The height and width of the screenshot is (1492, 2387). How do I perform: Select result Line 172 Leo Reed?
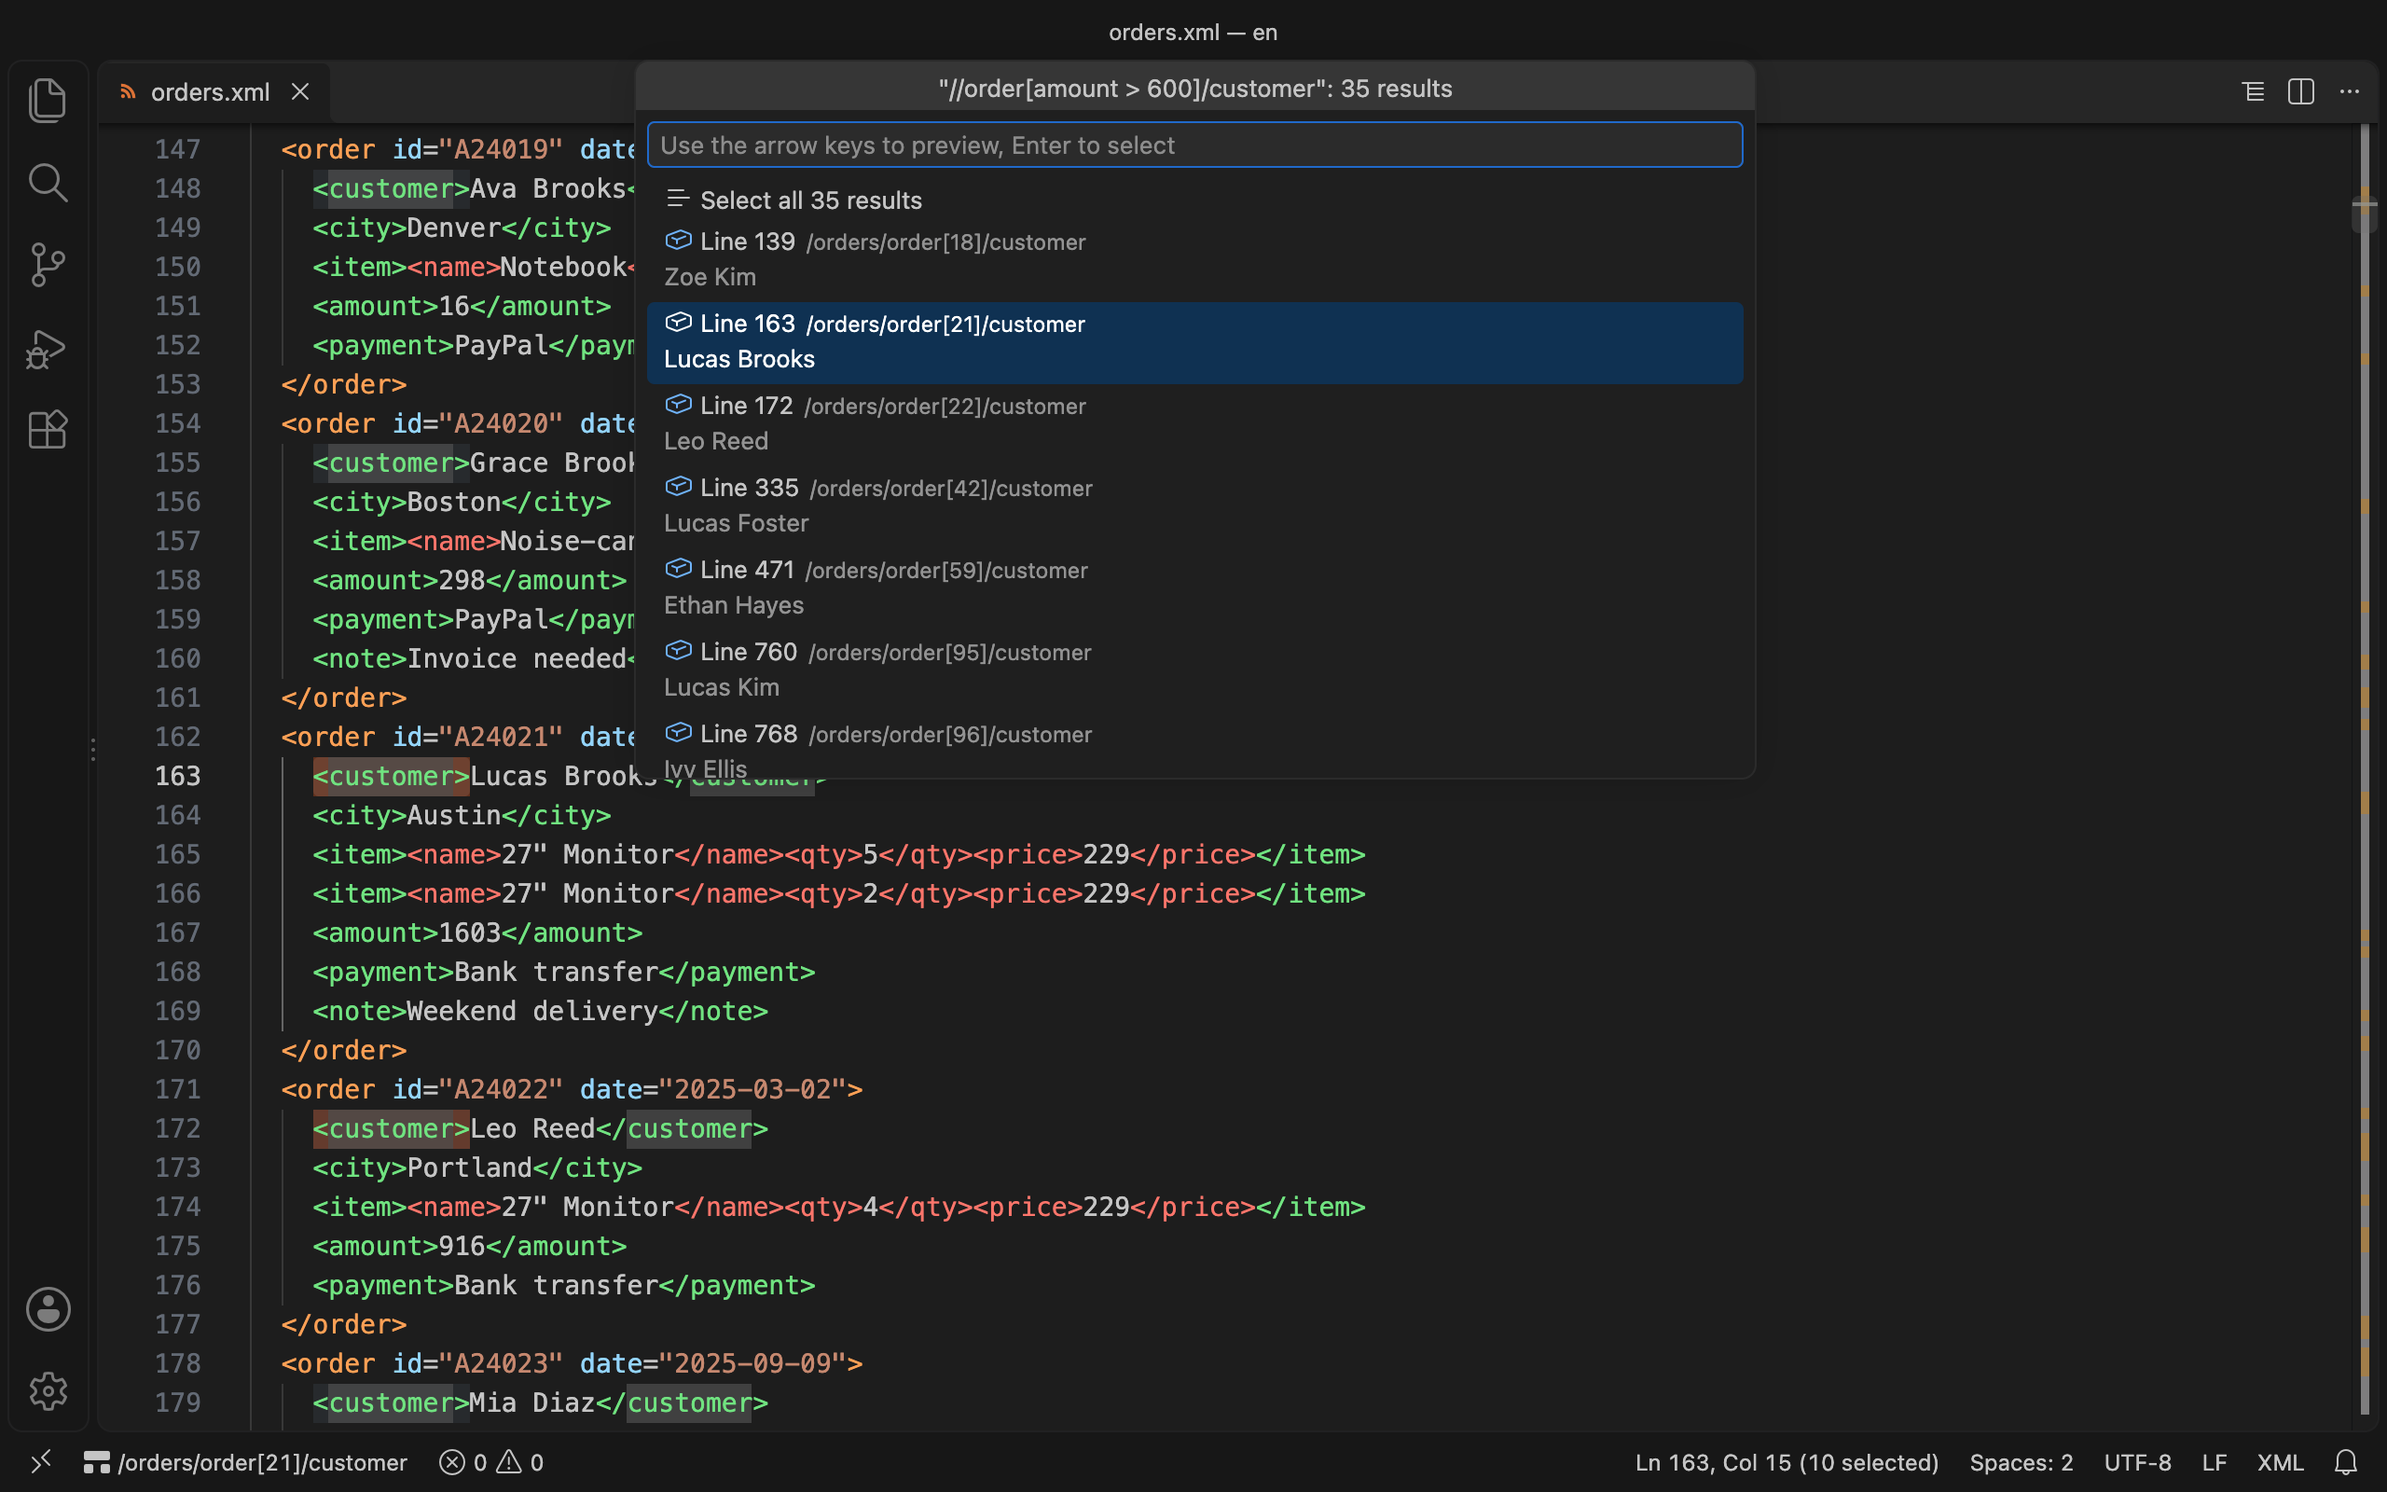pos(1194,424)
